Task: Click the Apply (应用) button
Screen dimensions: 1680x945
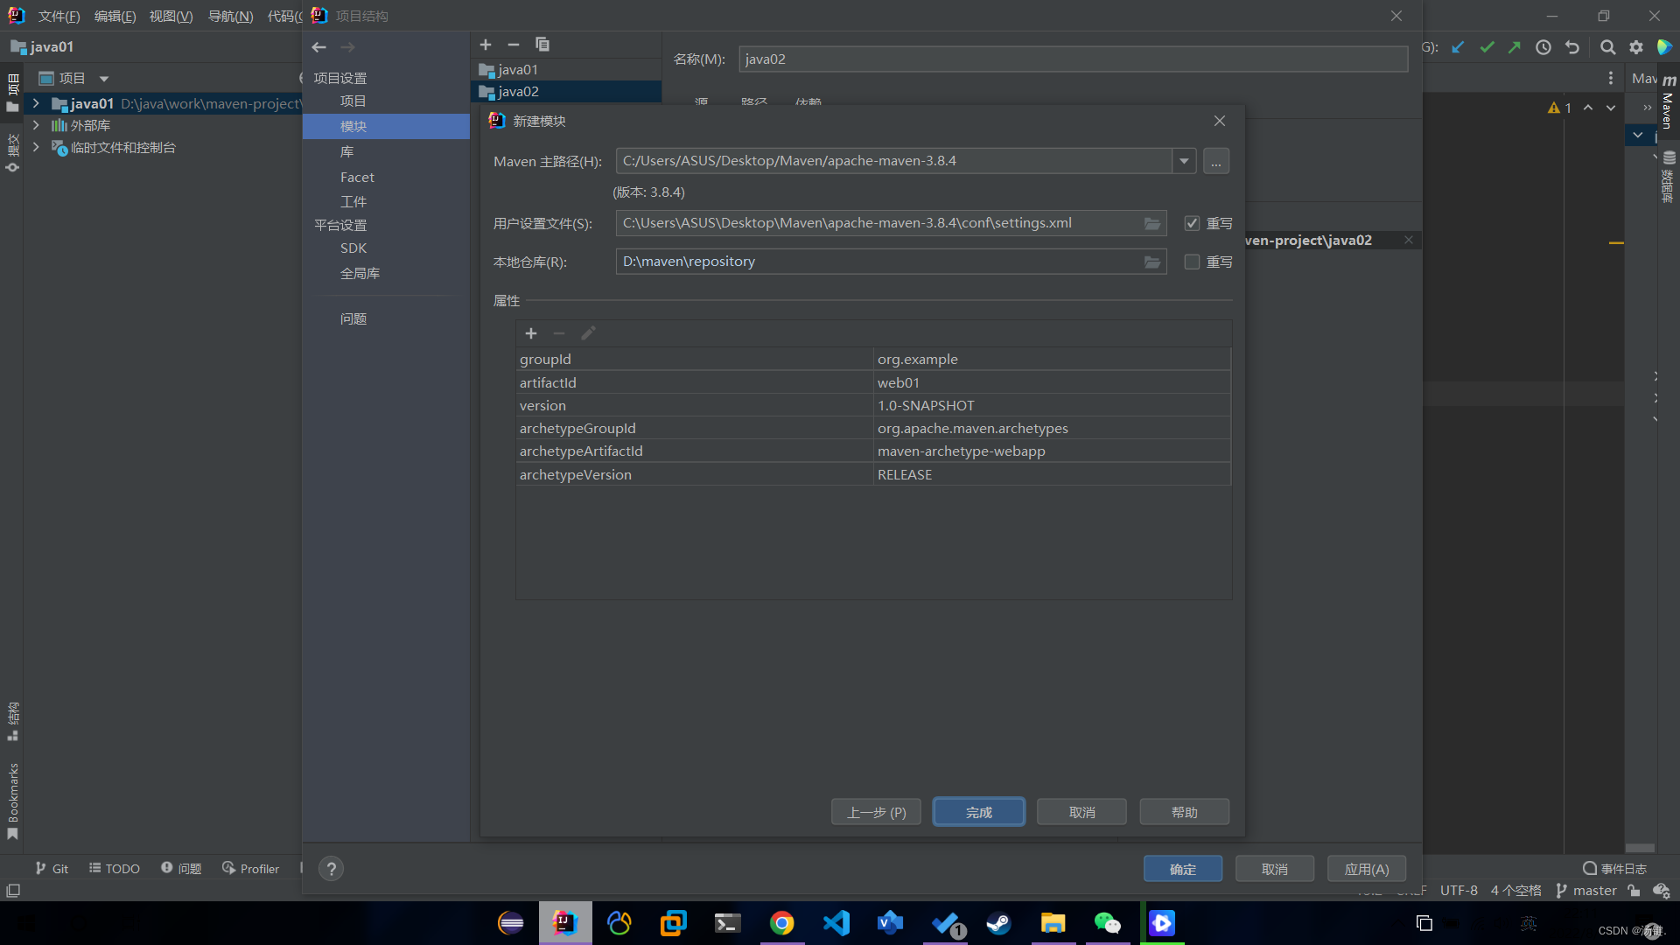Action: click(x=1366, y=869)
